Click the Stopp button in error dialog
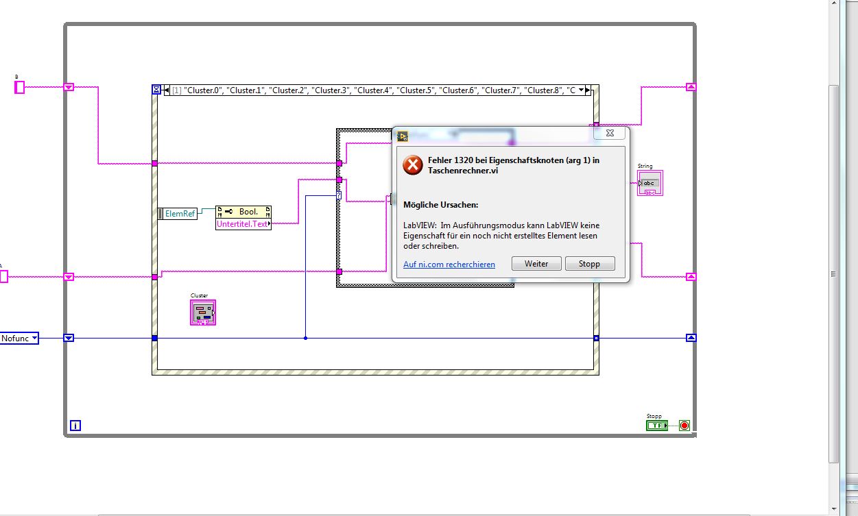 coord(590,264)
